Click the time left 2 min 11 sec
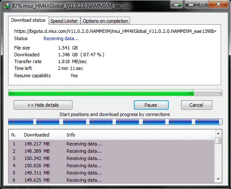This screenshot has height=189, width=231. [70, 68]
